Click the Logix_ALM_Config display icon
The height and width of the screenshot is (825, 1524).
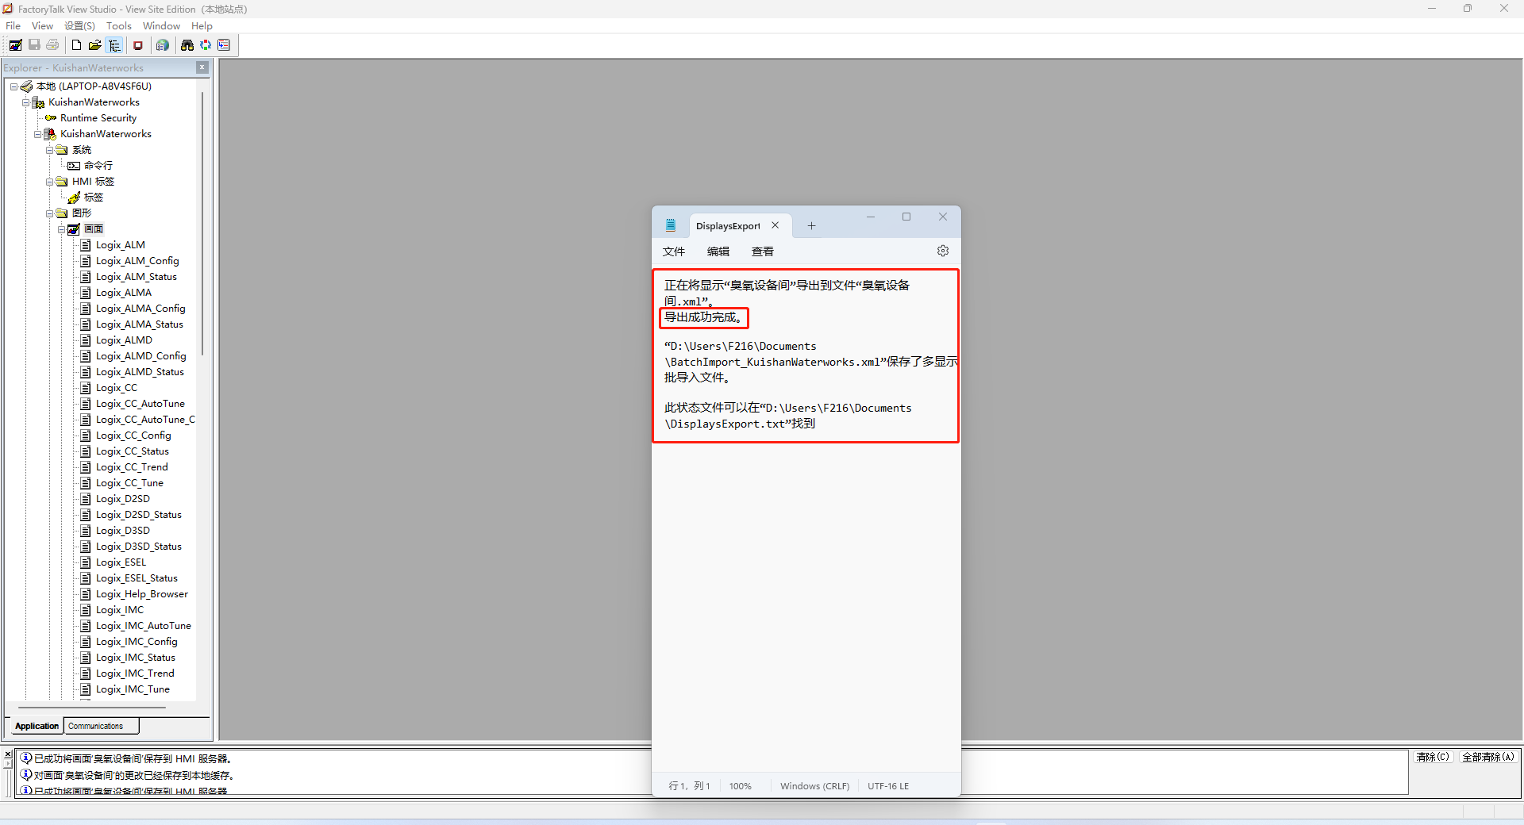click(x=86, y=261)
